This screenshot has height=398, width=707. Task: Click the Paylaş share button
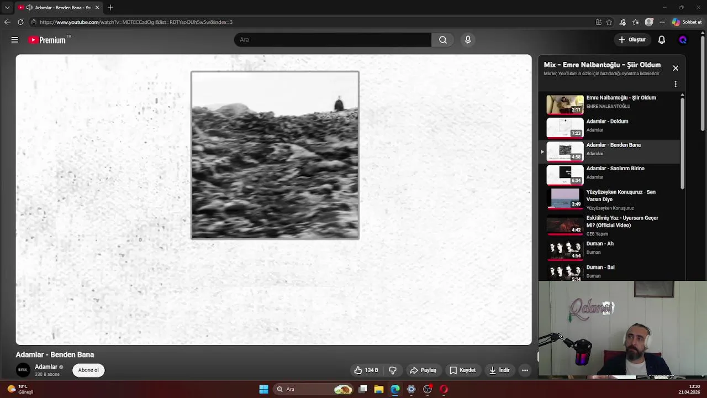(x=423, y=370)
